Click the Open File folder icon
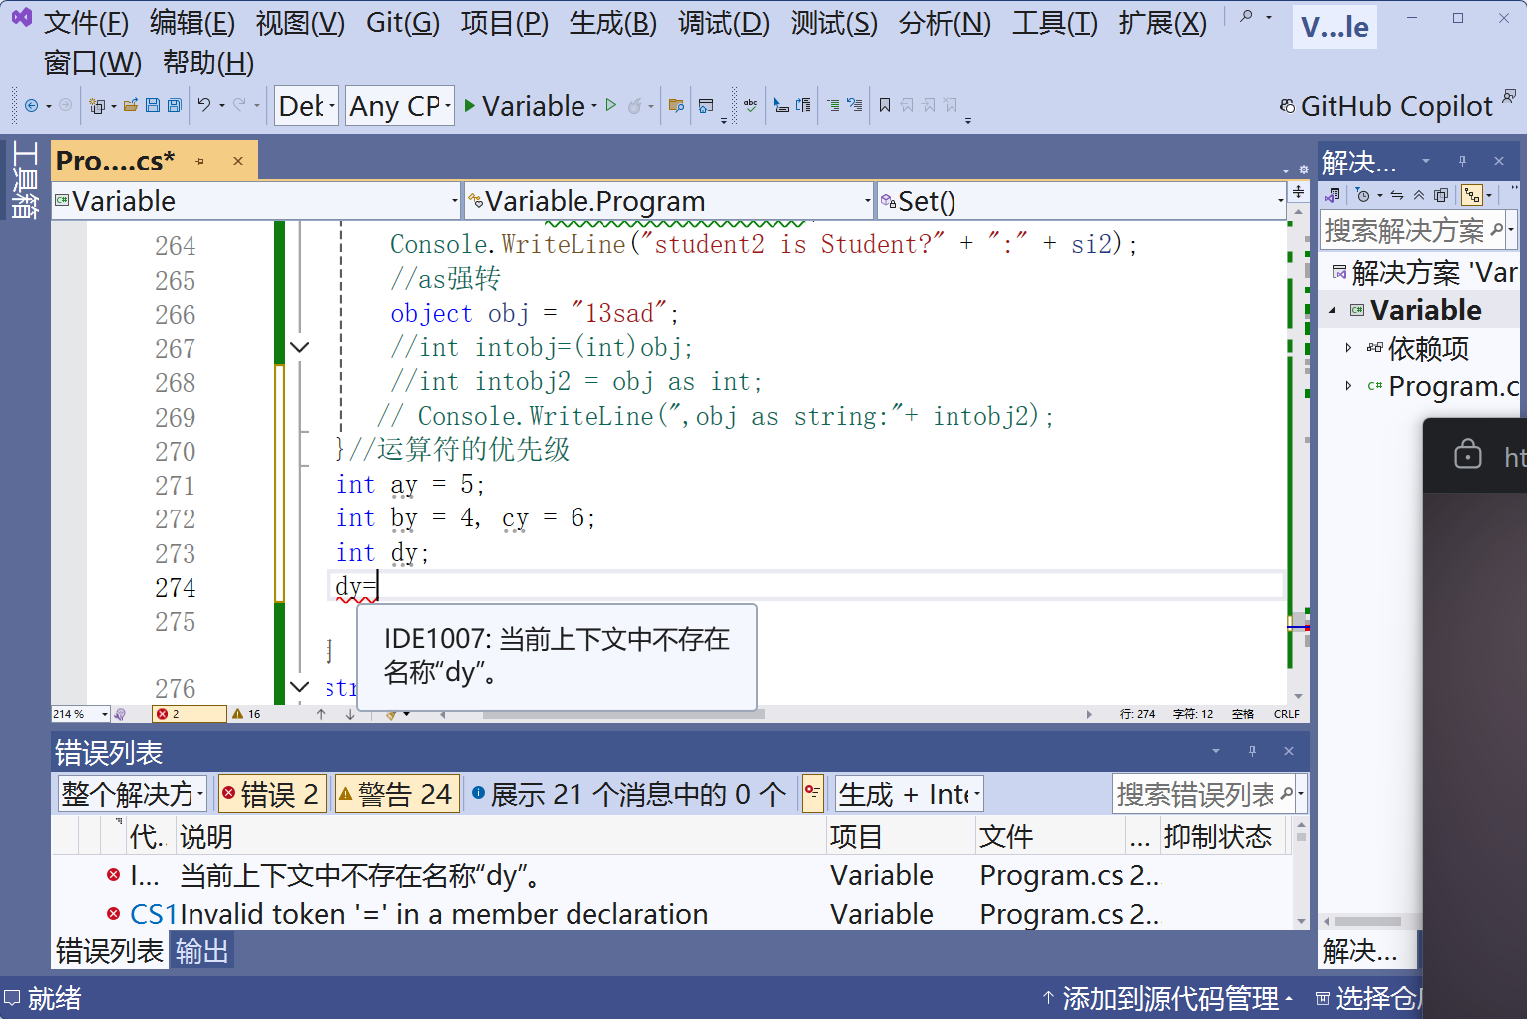Viewport: 1527px width, 1019px height. [130, 105]
